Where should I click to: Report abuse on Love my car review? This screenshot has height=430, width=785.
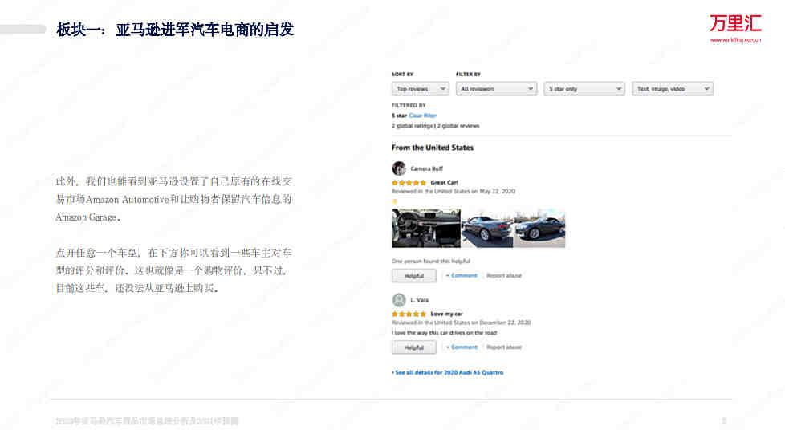click(503, 347)
